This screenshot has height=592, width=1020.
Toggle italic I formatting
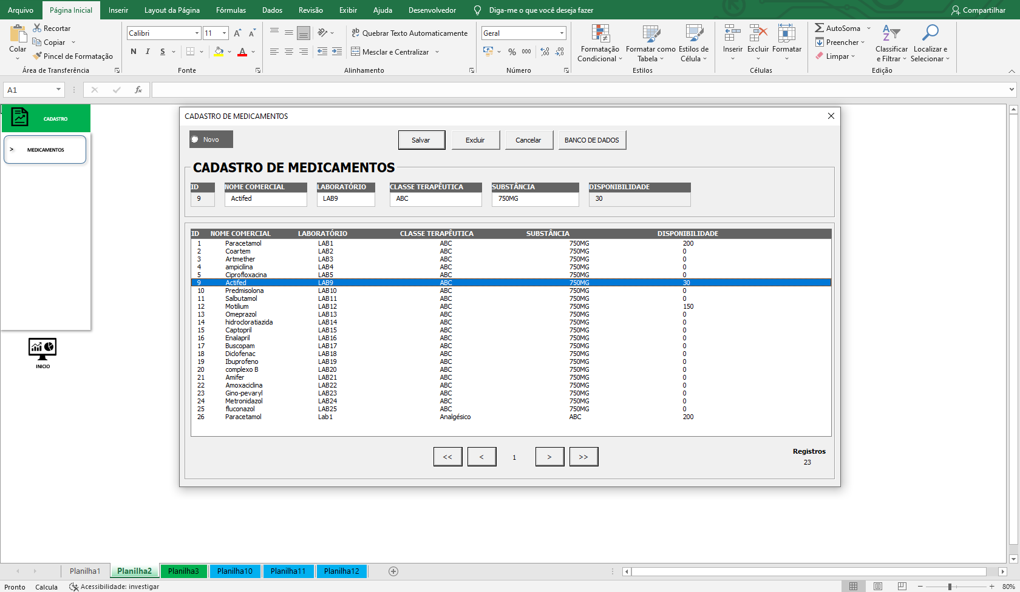[148, 52]
